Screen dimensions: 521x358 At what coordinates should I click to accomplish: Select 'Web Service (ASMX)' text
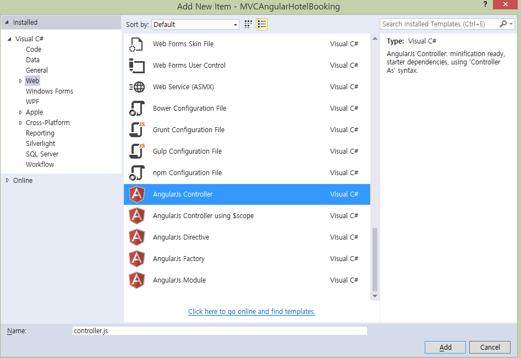click(x=183, y=87)
